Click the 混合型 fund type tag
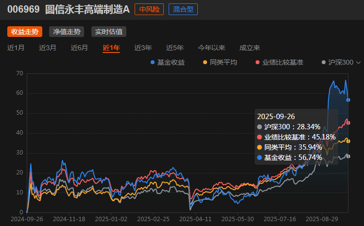Image resolution: width=364 pixels, height=226 pixels. click(x=183, y=9)
